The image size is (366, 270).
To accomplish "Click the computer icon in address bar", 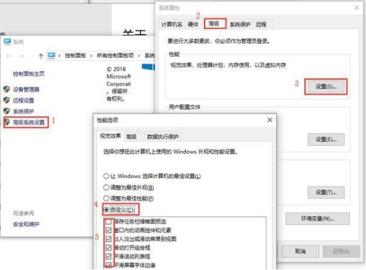I will point(51,56).
